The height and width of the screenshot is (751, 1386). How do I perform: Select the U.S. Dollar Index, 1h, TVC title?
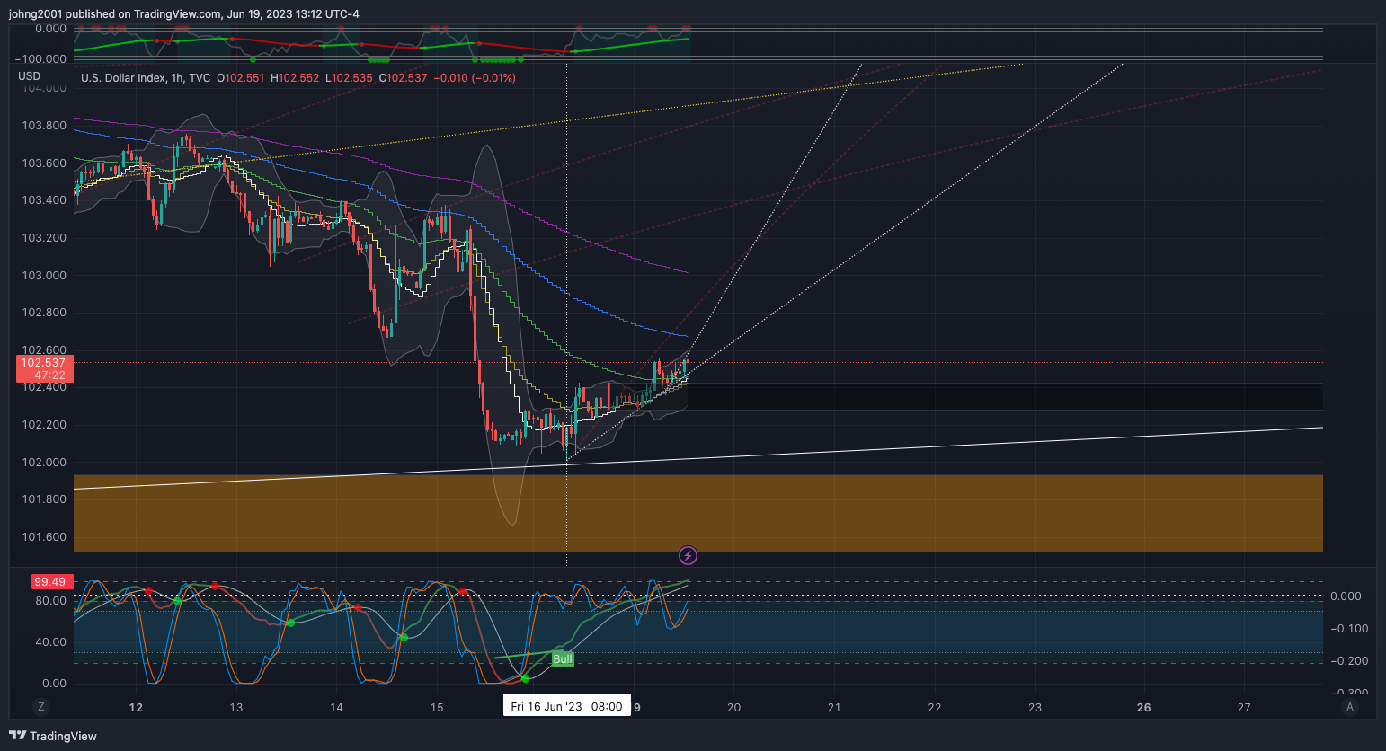pos(146,78)
